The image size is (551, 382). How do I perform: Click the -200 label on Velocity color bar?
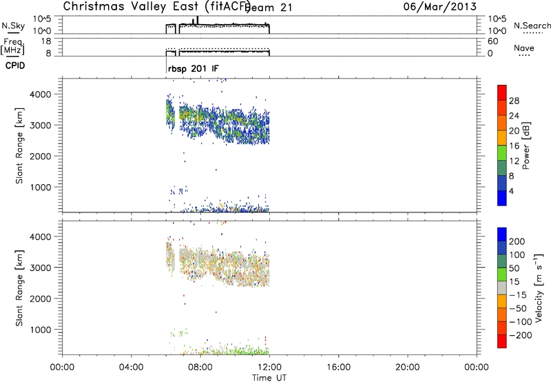pos(521,335)
